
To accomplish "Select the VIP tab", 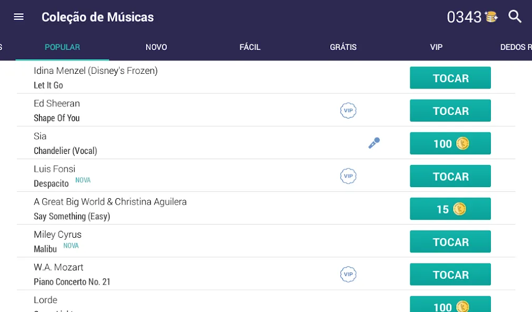I will click(436, 47).
